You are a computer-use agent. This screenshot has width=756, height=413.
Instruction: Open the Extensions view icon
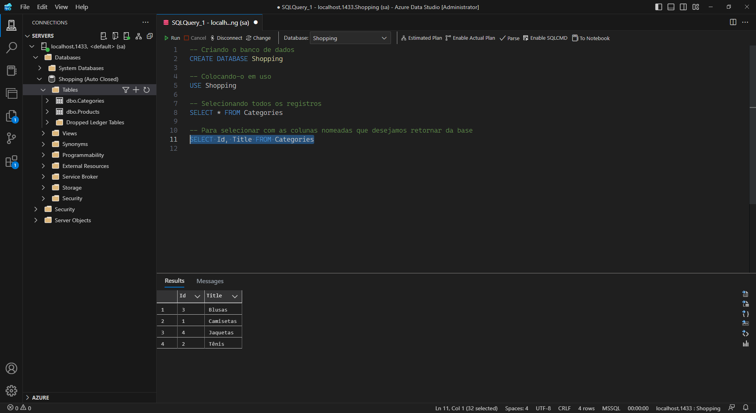[x=11, y=161]
